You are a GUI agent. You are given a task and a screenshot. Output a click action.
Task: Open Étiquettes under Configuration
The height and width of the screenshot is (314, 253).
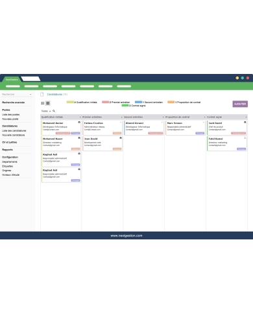point(7,166)
